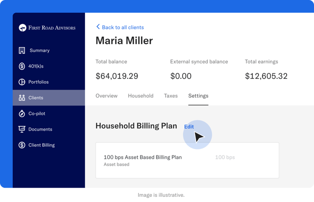Open Summary in the sidebar
Image resolution: width=314 pixels, height=202 pixels.
point(49,50)
